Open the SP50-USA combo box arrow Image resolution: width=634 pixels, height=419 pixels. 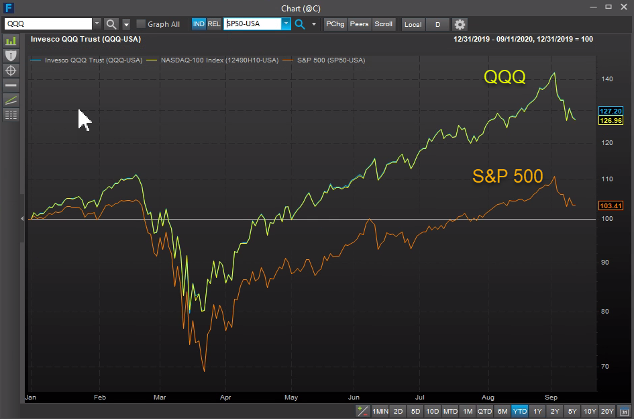pyautogui.click(x=286, y=24)
